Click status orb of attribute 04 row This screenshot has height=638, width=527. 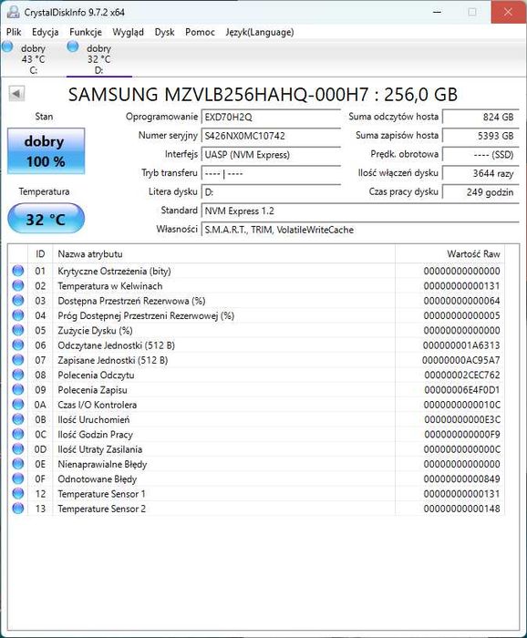(x=18, y=315)
